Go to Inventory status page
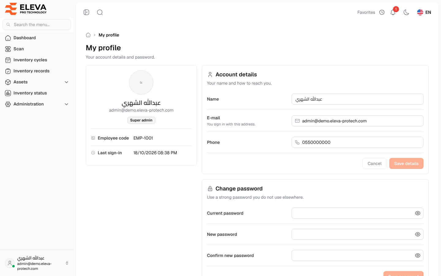The height and width of the screenshot is (276, 441). [x=37, y=93]
